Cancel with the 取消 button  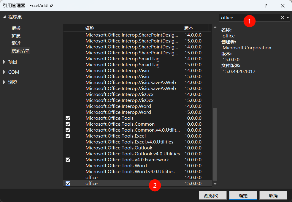point(273,195)
